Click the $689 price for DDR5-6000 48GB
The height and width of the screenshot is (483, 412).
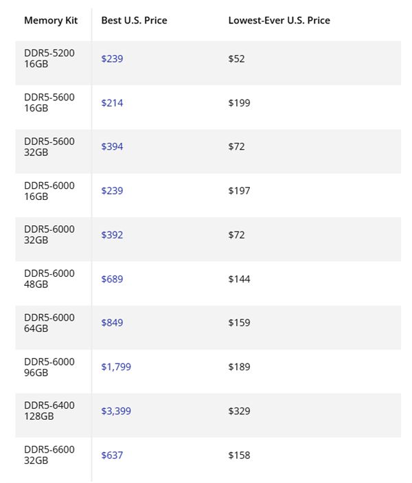pyautogui.click(x=112, y=279)
